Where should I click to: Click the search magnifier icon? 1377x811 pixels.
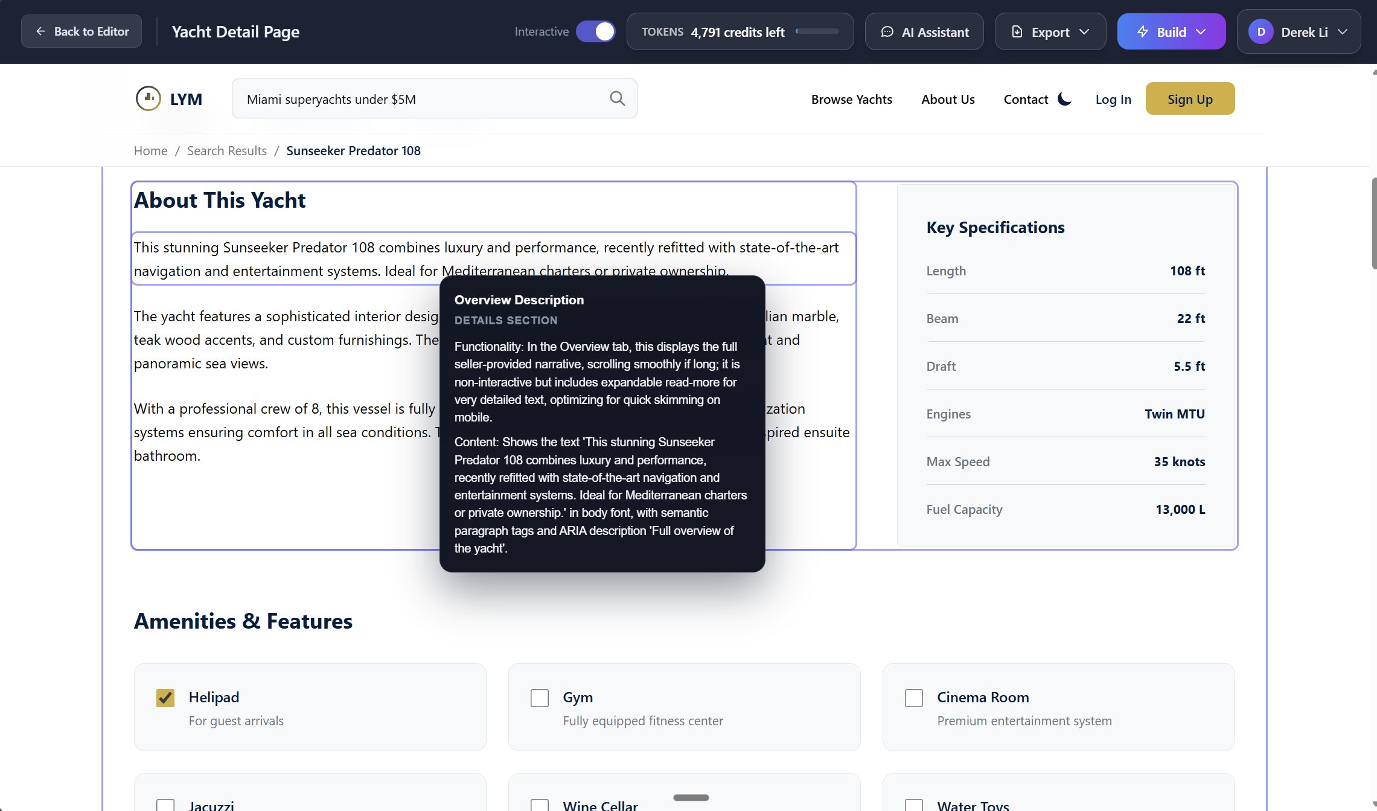point(617,98)
